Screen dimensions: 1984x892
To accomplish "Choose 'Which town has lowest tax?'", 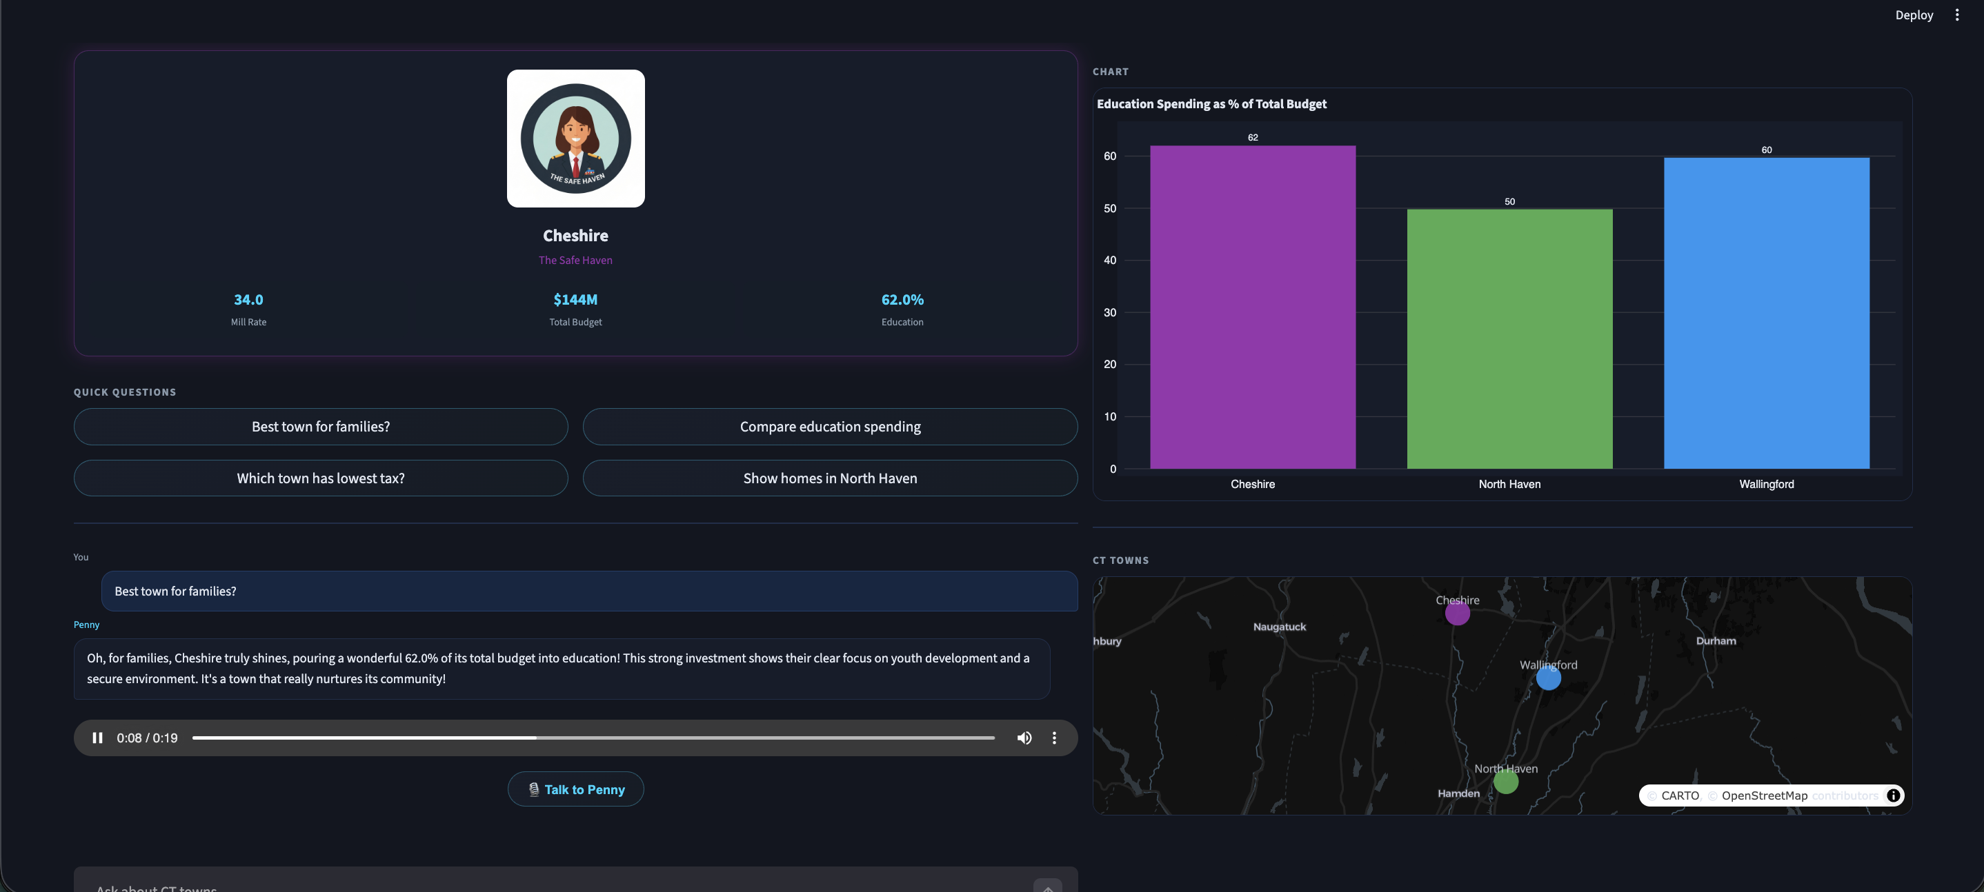I will pyautogui.click(x=320, y=478).
